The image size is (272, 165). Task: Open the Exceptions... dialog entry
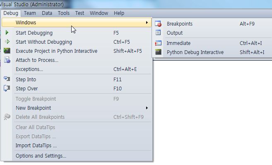(77, 69)
